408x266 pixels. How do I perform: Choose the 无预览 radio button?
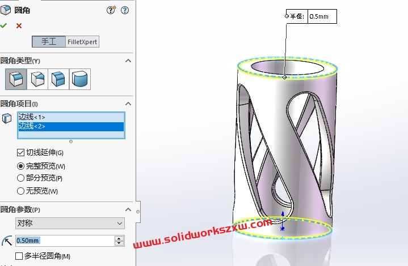(20, 191)
